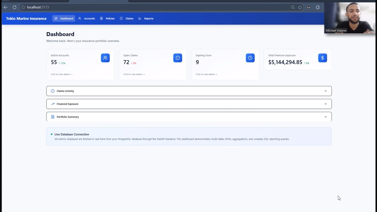Click view details link under Open Claims
This screenshot has height=212, width=377.
(x=134, y=74)
